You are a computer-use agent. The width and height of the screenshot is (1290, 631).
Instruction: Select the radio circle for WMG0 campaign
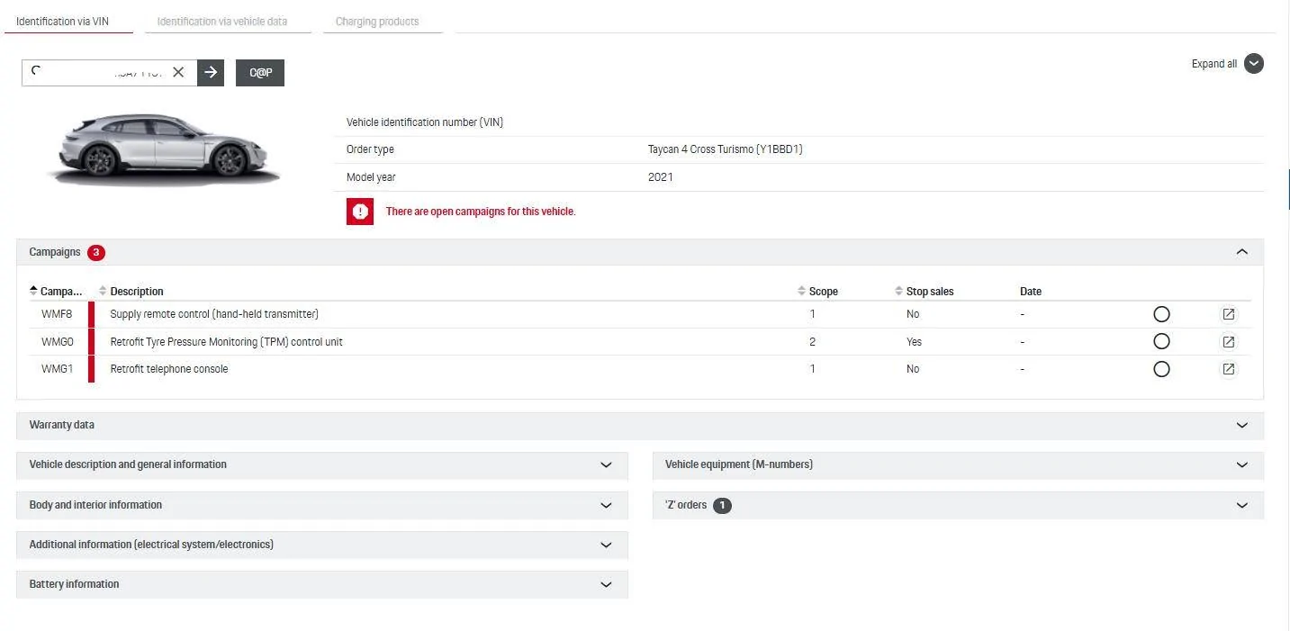point(1161,341)
